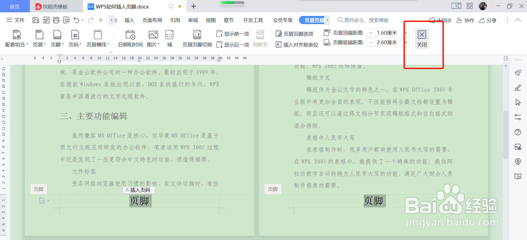Insert 日期和时间 date and time
Image resolution: width=527 pixels, height=240 pixels.
(130, 39)
